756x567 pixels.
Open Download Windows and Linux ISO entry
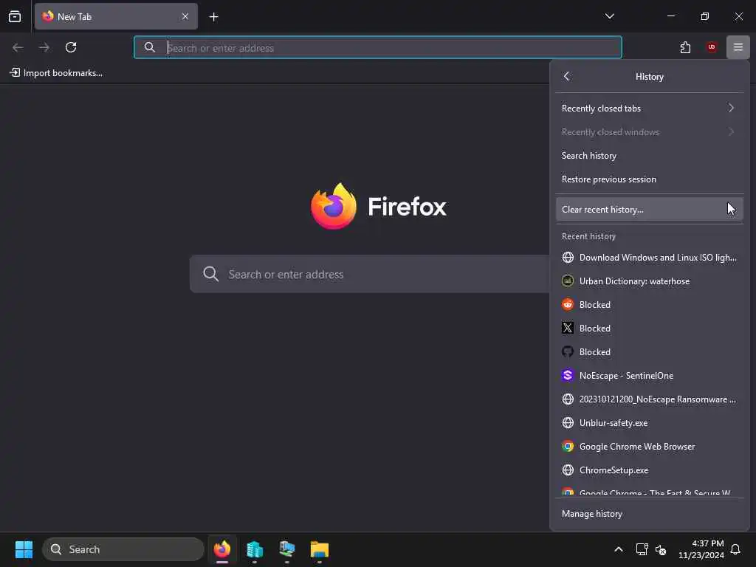[650, 258]
